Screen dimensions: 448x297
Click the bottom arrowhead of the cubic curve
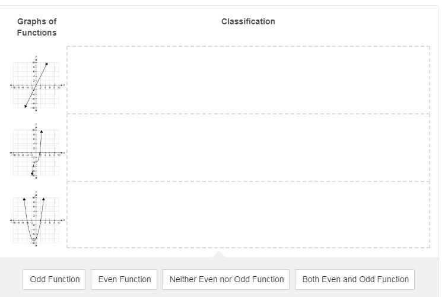click(x=33, y=174)
